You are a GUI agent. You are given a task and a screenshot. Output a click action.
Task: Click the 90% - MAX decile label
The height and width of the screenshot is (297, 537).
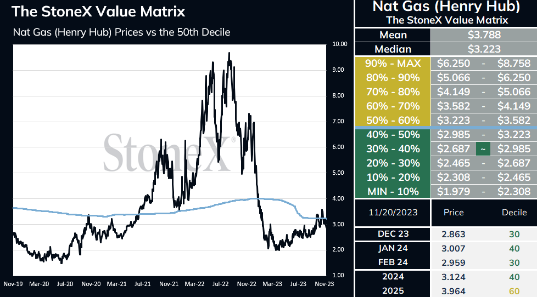393,64
